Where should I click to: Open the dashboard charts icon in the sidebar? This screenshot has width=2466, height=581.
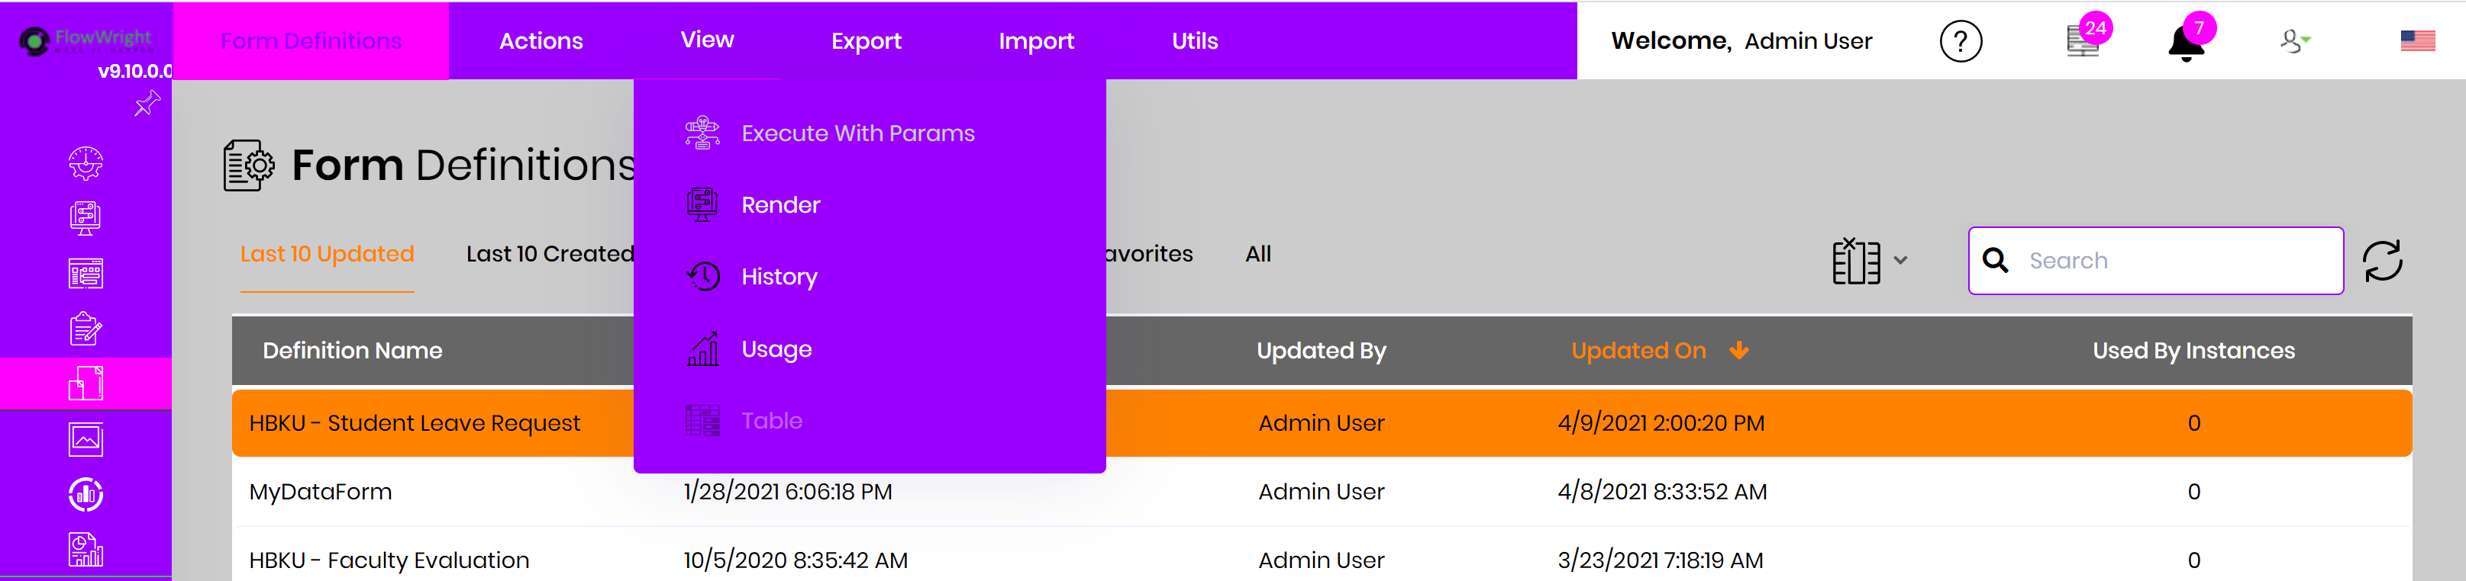84,495
